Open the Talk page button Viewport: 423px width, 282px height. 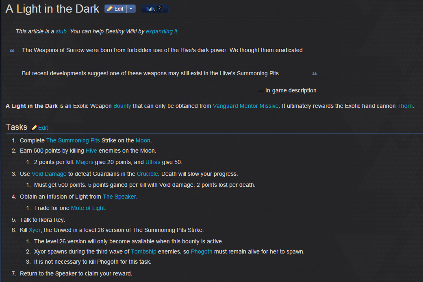154,9
